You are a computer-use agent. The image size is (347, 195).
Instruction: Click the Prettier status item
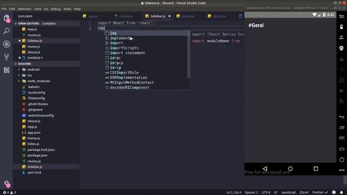pos(320,193)
